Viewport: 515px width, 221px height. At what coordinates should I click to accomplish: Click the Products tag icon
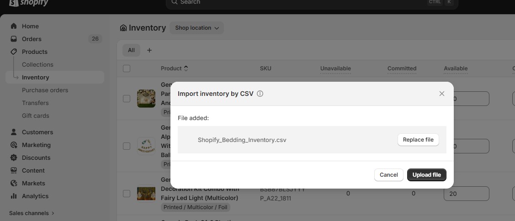pos(14,52)
